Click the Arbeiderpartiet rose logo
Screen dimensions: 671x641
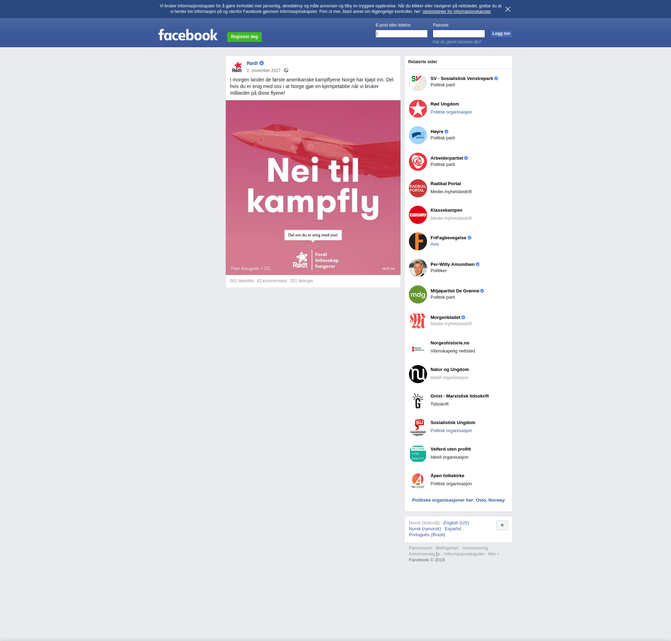(x=418, y=162)
